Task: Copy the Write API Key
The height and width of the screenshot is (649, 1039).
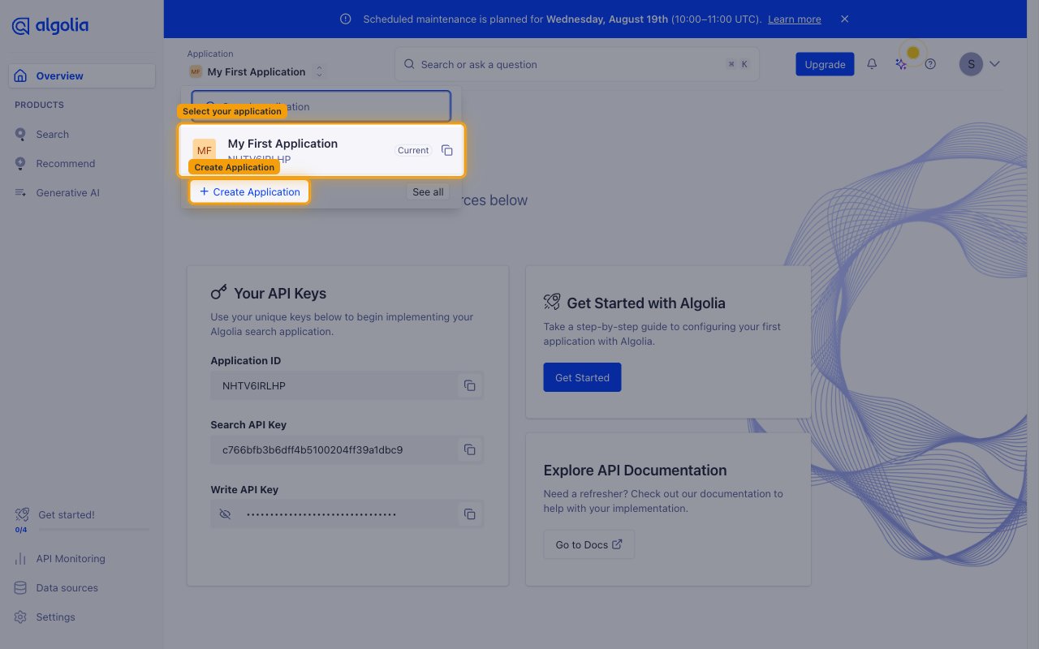Action: [x=469, y=514]
